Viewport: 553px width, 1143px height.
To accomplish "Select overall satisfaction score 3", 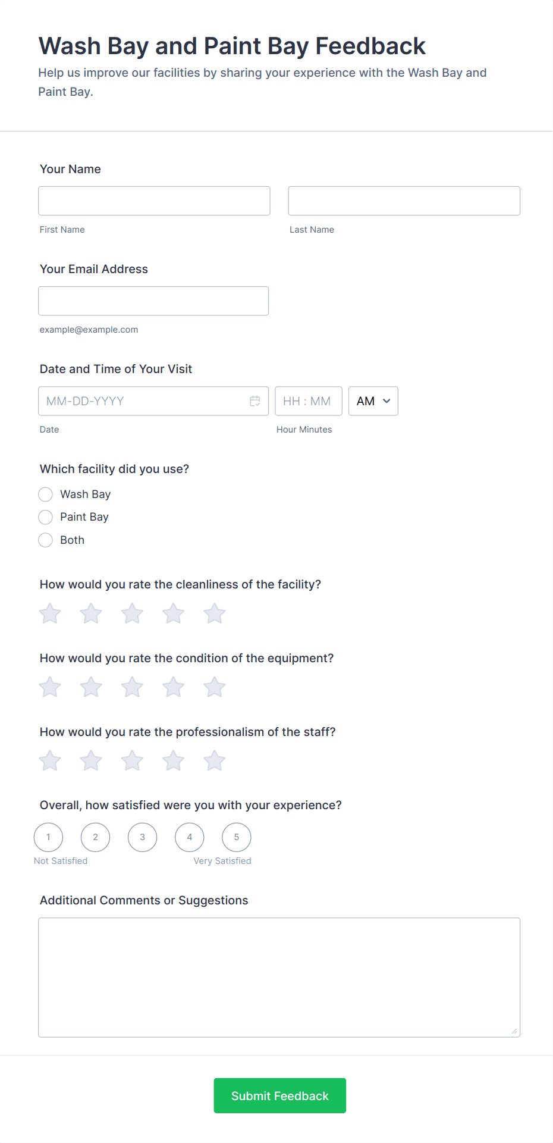I will click(x=143, y=837).
